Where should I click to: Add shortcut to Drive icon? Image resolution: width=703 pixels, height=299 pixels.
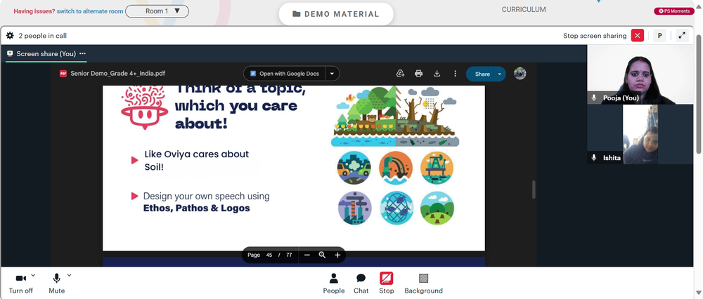401,74
